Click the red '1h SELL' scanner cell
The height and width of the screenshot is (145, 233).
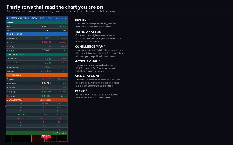(60, 118)
